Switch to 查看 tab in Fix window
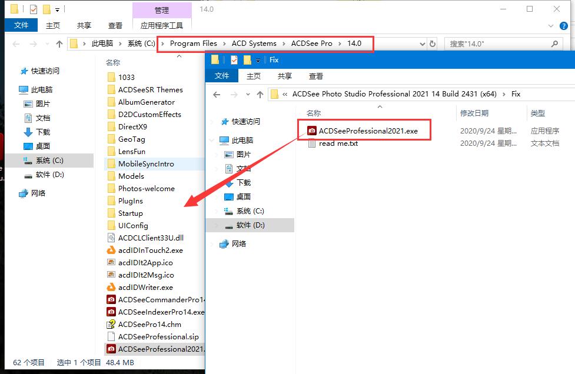Viewport: 575px width, 374px height. (x=315, y=76)
